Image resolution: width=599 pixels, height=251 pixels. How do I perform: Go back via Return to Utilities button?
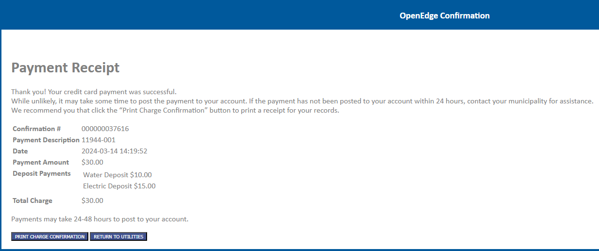click(x=118, y=236)
